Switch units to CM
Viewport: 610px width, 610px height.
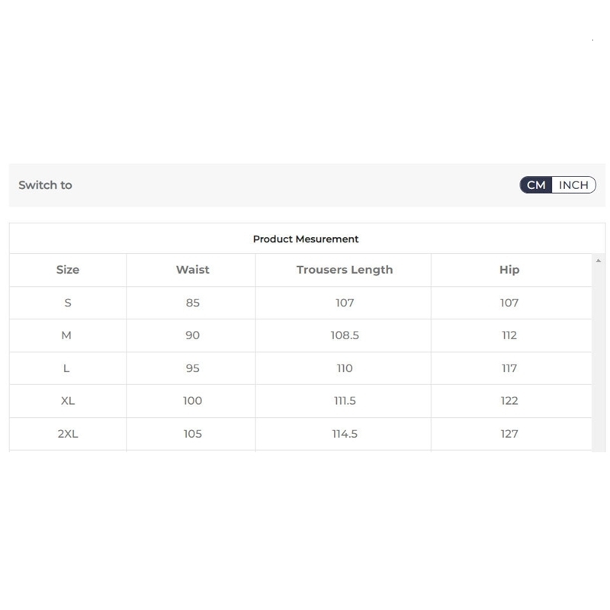536,185
